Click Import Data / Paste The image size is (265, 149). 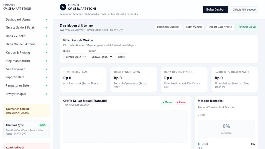tap(220, 27)
